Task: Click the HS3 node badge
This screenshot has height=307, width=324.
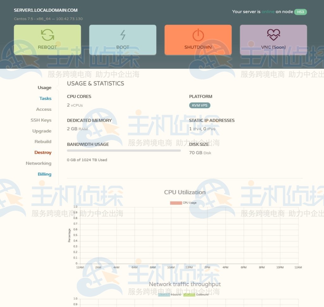Action: click(x=300, y=12)
